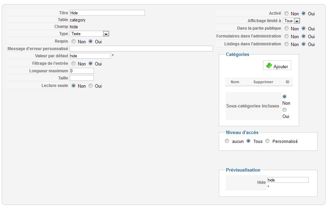327x206 pixels.
Task: Select aucun under Niveau d'accès
Action: click(x=227, y=141)
